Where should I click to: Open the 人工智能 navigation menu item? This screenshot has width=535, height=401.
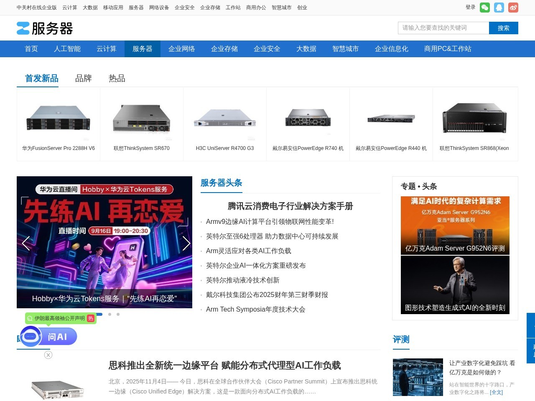click(67, 49)
